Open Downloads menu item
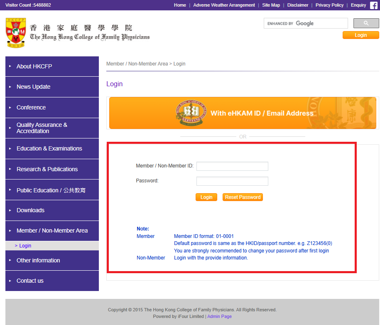Viewport: 380px width, 325px height. click(52, 211)
